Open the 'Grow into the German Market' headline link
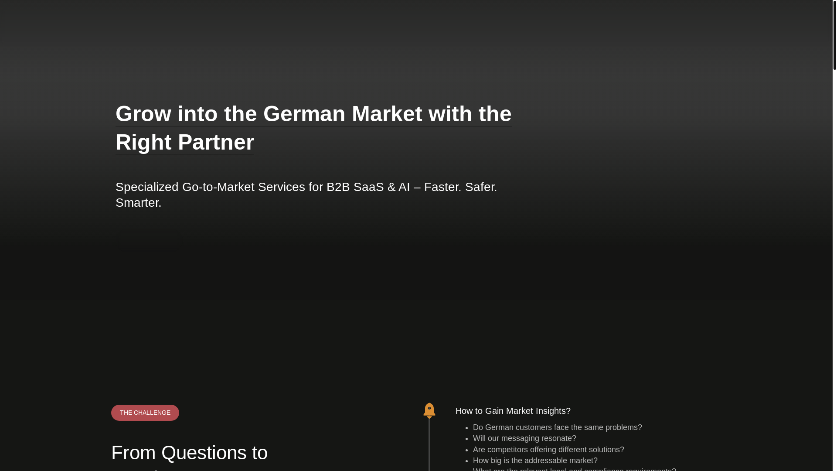 (x=313, y=114)
